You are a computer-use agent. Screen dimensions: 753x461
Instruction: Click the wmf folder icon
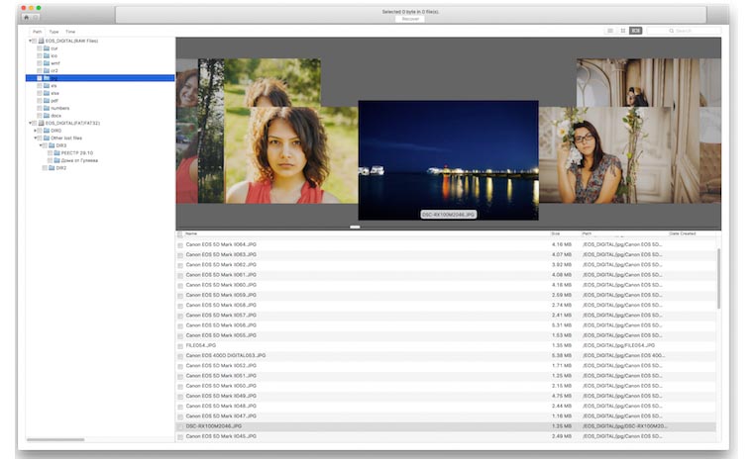(47, 63)
